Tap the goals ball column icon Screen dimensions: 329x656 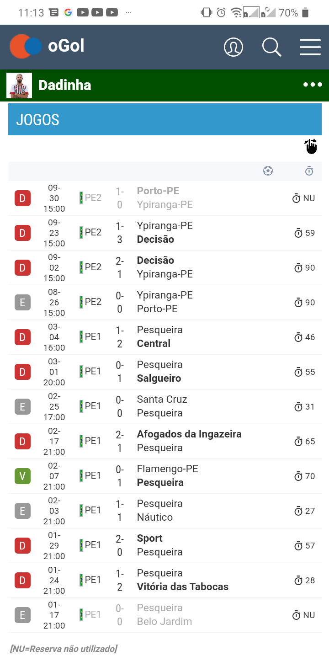(x=268, y=171)
